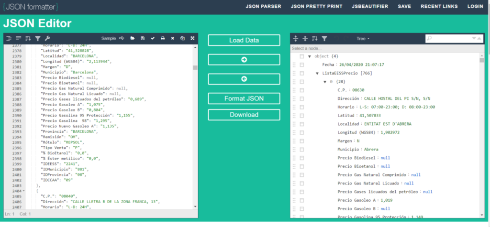
Task: Jump to next search result arrow
Action: tap(474, 38)
